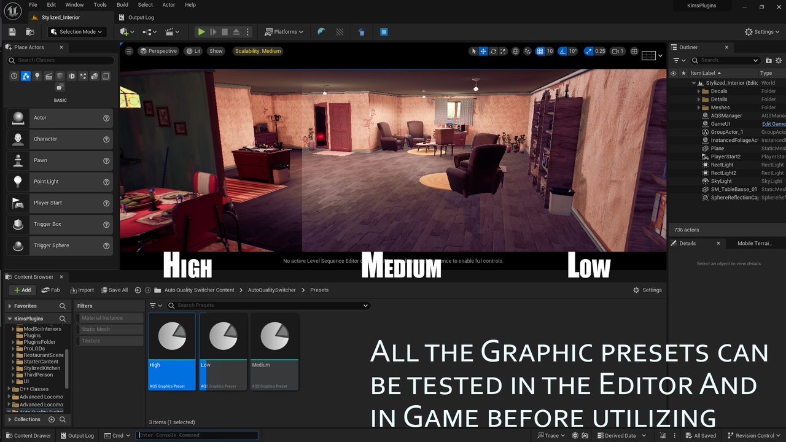The height and width of the screenshot is (442, 786).
Task: Click the eject button
Action: point(236,32)
